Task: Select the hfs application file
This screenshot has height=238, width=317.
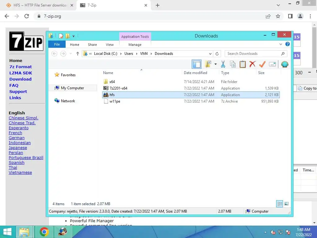Action: (191, 95)
